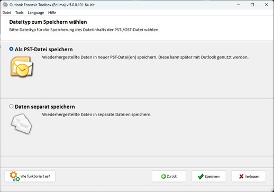Click red X icon on Verlassen
The image size is (274, 192).
[x=241, y=177]
